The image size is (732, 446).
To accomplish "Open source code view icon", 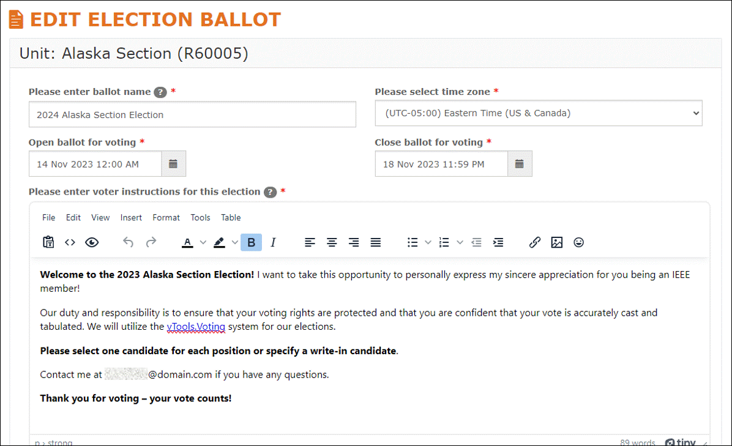I will click(x=70, y=242).
